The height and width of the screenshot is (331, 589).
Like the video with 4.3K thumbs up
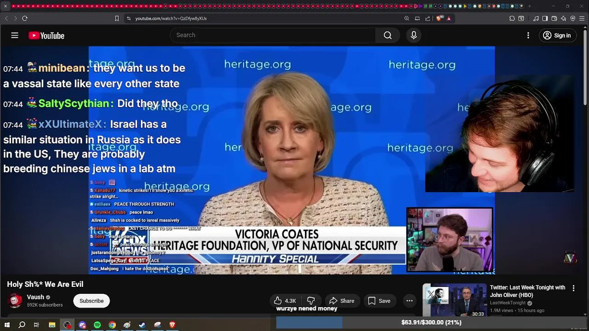[285, 301]
